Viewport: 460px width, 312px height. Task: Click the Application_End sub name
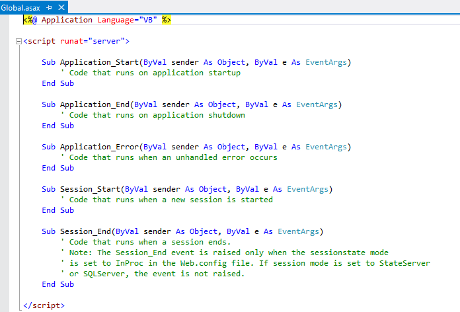[95, 104]
